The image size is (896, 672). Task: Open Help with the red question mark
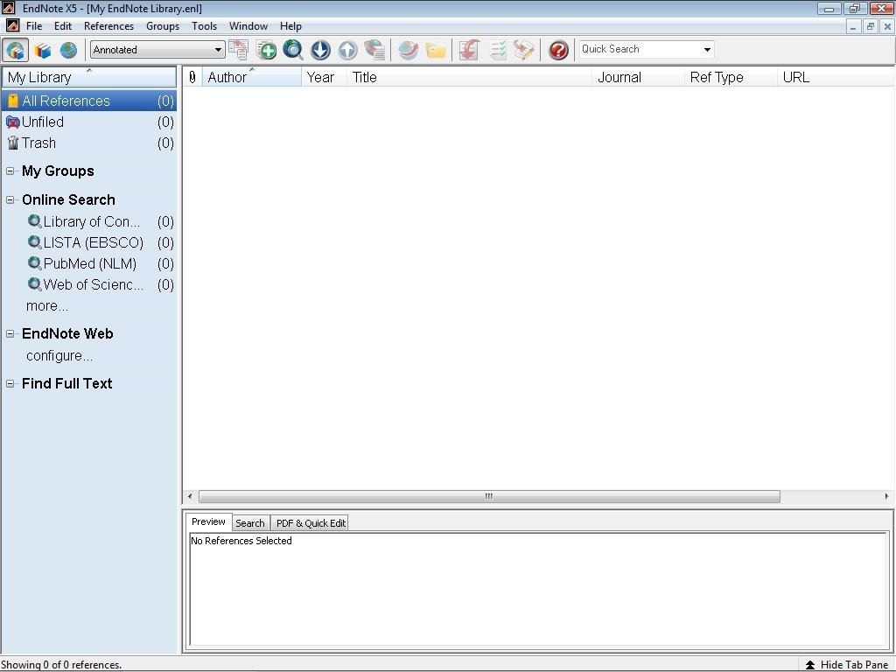point(558,50)
